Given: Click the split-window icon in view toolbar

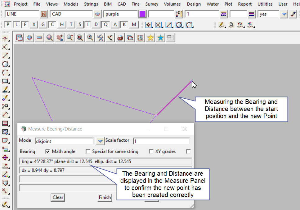Looking at the screenshot, I should pyautogui.click(x=170, y=37).
